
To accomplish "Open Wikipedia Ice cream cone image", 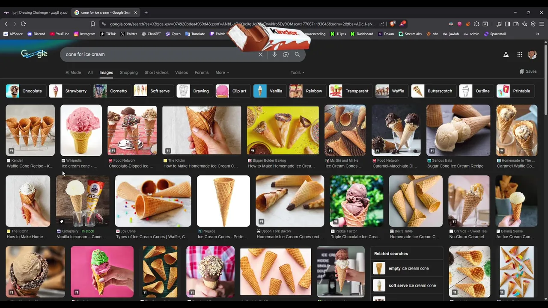I will click(81, 130).
